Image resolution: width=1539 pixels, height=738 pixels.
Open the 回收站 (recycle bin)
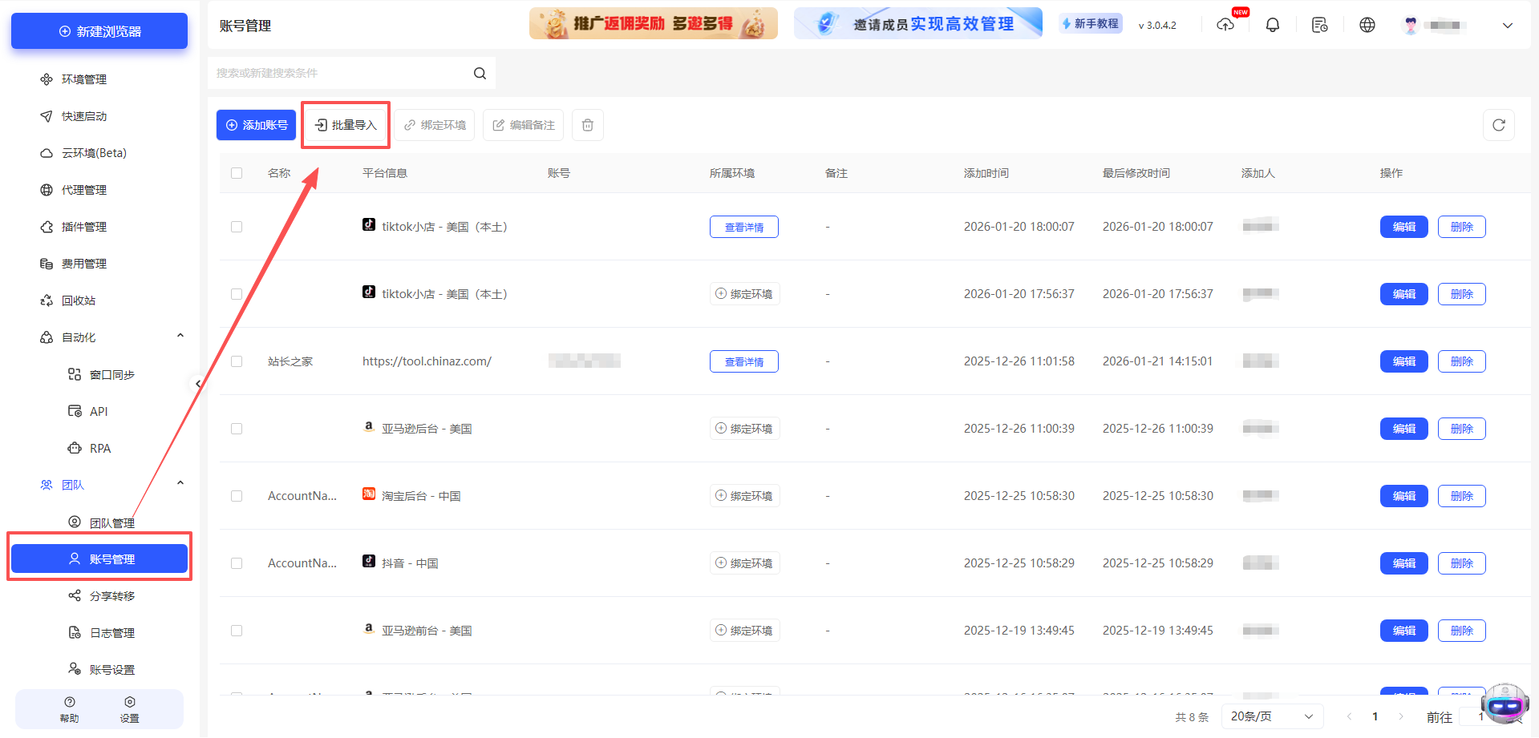click(80, 300)
